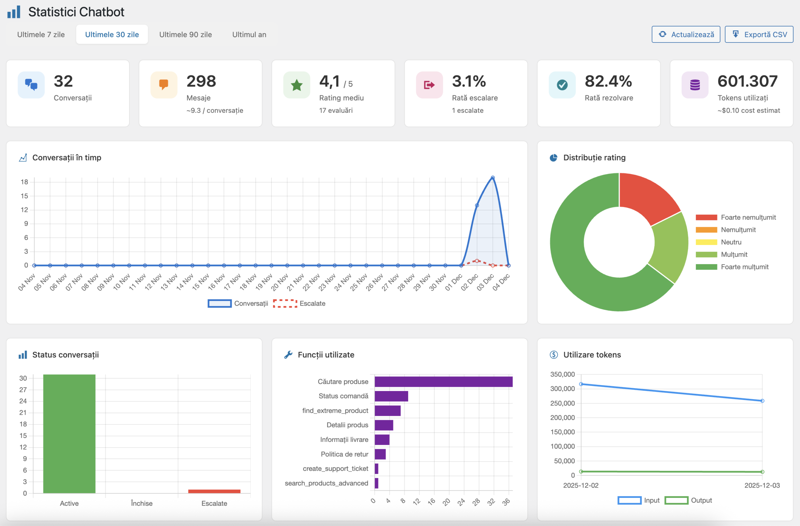Select the Ultimul an period tab
Screen dimensions: 800x526
coord(249,35)
